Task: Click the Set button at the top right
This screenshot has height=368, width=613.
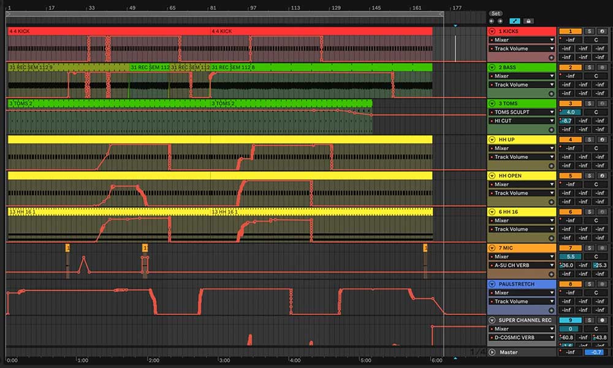Action: tap(495, 13)
